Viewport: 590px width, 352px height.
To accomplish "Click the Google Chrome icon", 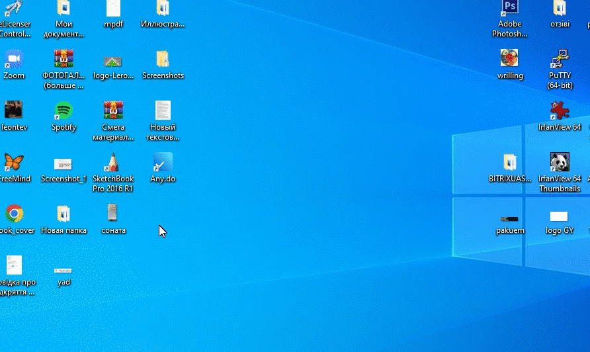I will tap(14, 214).
